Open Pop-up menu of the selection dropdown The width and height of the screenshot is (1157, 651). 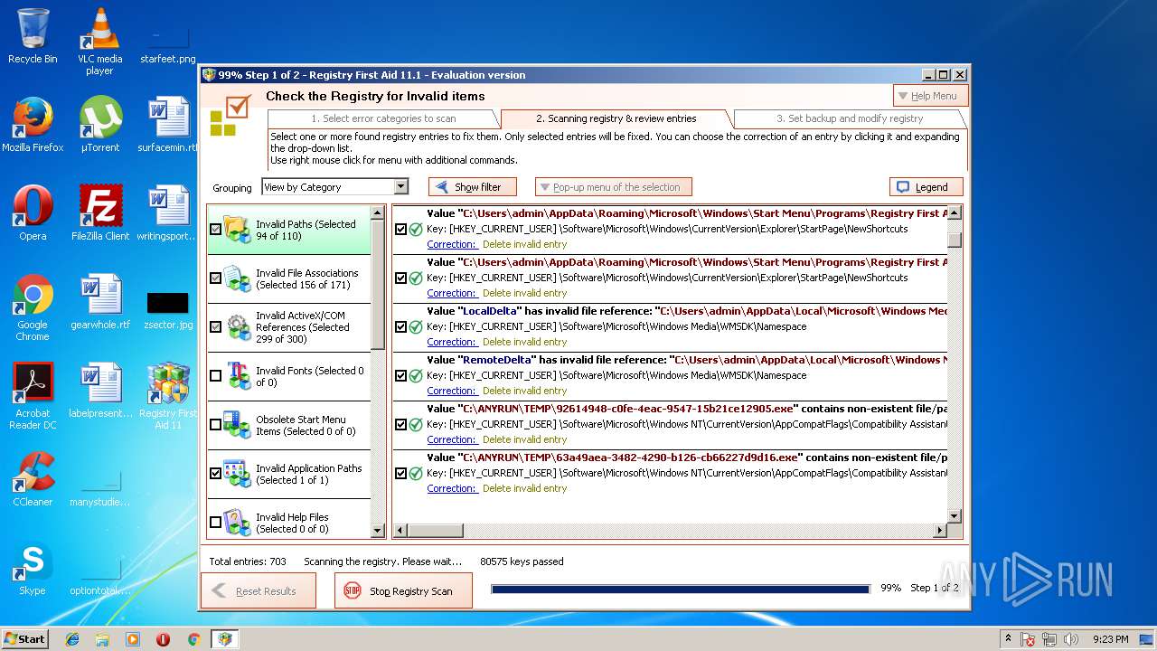pos(614,187)
